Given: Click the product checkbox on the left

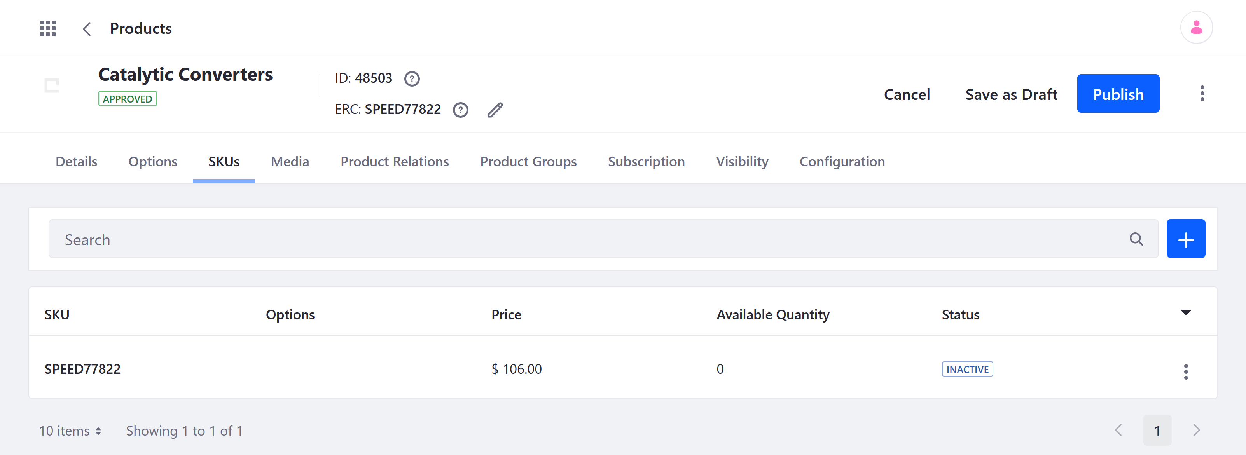Looking at the screenshot, I should click(51, 86).
